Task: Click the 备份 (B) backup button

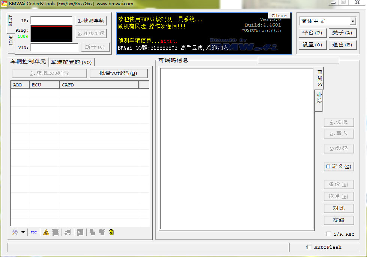Action: click(x=339, y=184)
